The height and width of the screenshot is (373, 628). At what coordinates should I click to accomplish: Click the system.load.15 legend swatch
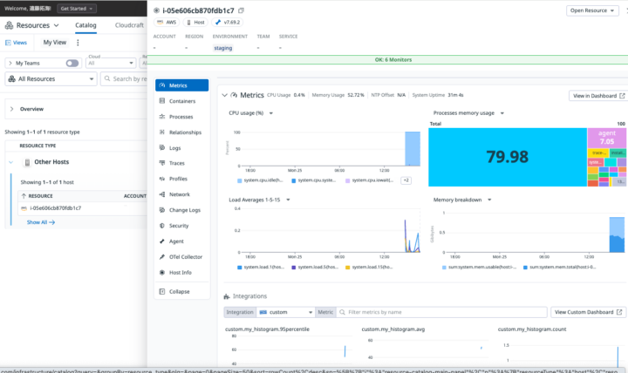click(x=347, y=268)
